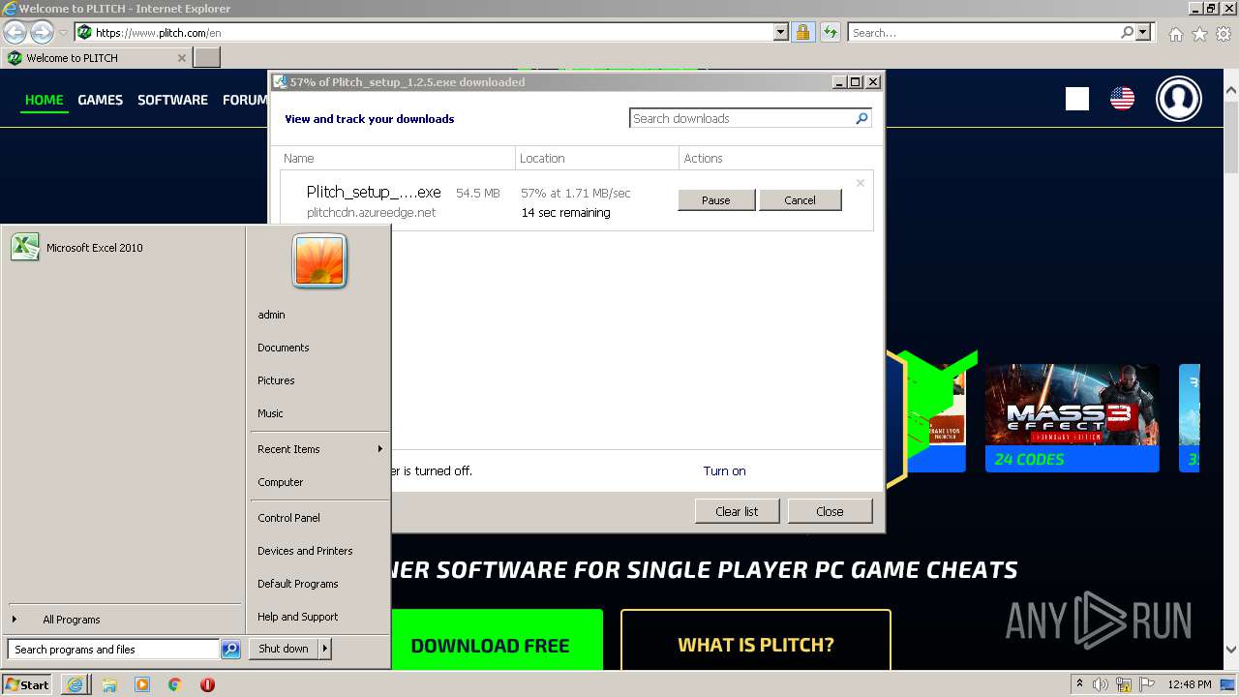Image resolution: width=1239 pixels, height=697 pixels.
Task: Open the Mass Effect 3 game thumbnail
Action: [x=1072, y=418]
